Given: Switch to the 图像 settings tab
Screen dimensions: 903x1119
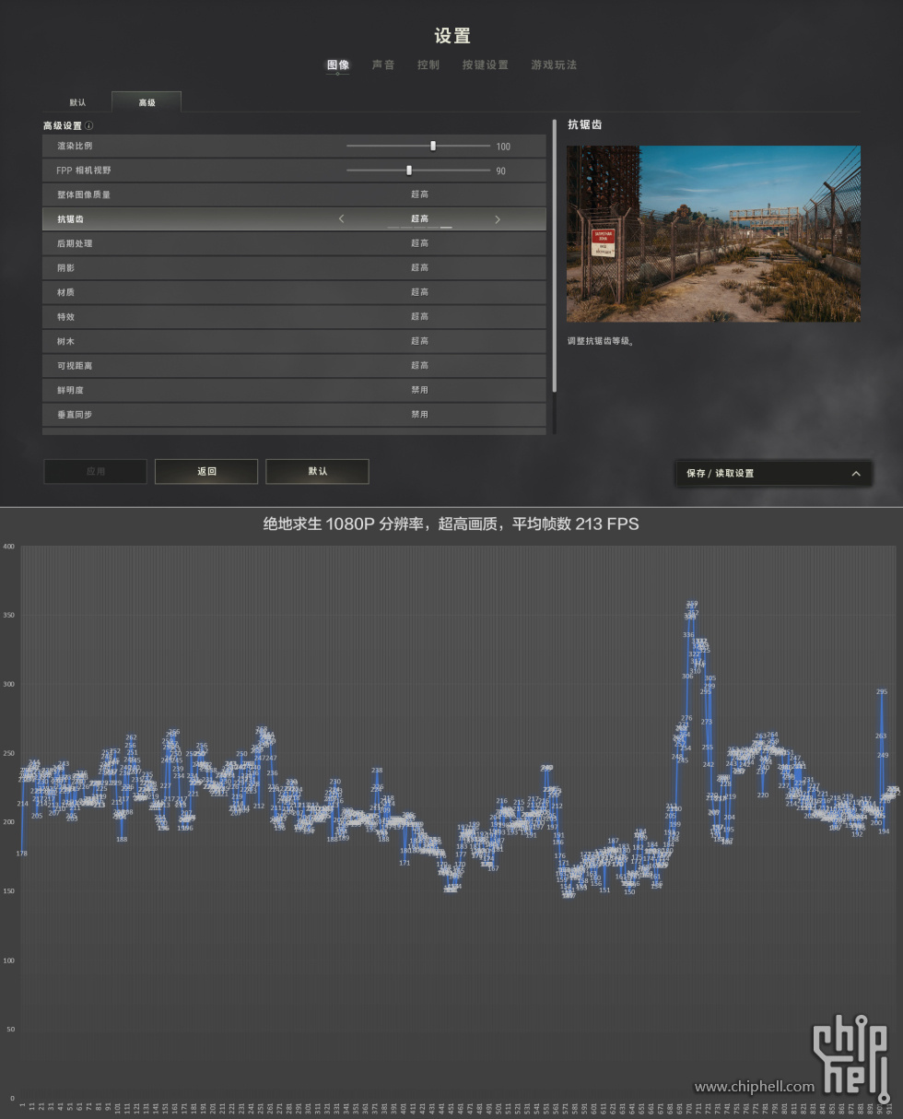Looking at the screenshot, I should [x=338, y=65].
